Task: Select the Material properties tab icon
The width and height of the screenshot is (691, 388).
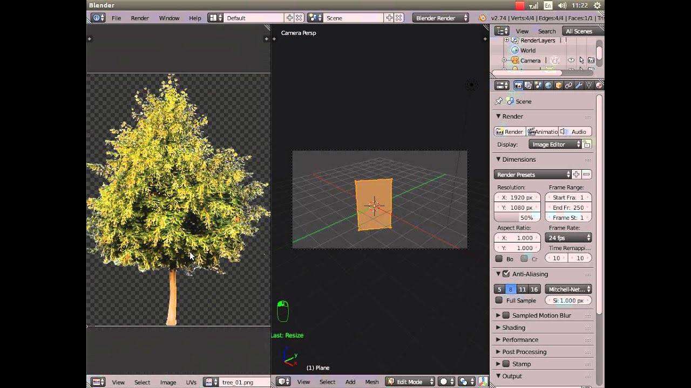Action: (x=599, y=85)
